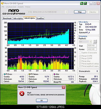Toggle the Pokaż prędkość odczytu checkbox

[x=80, y=64]
